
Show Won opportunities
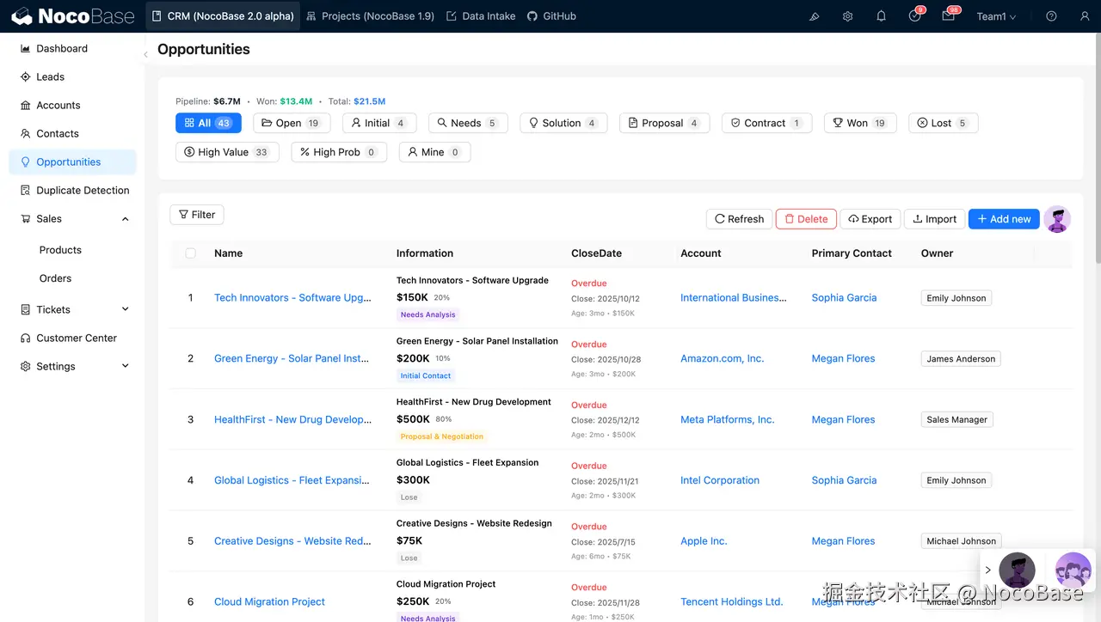pos(860,124)
